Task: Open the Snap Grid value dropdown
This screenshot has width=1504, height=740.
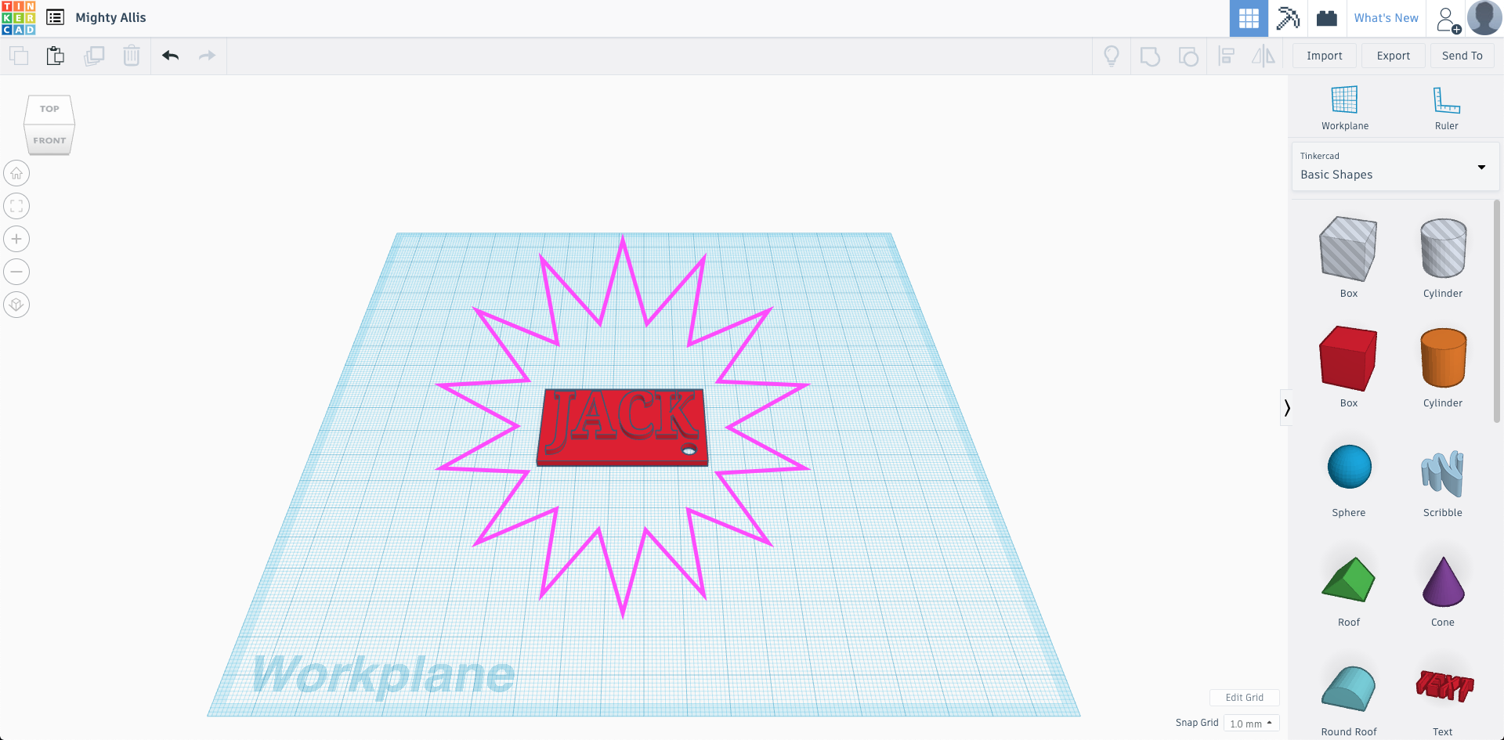Action: tap(1251, 722)
